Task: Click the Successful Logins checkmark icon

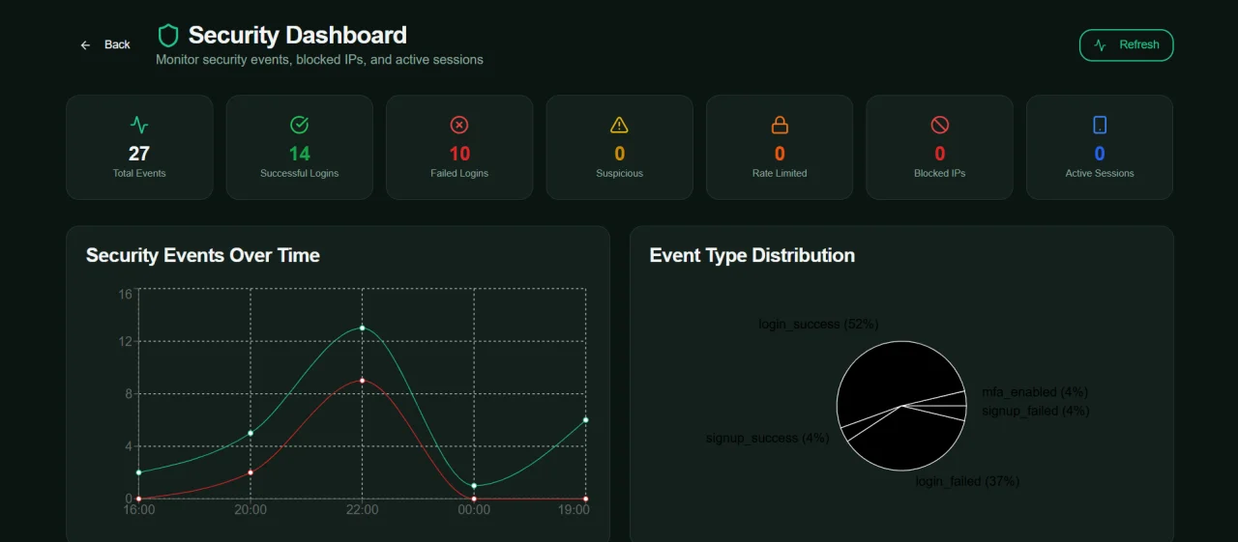Action: [300, 125]
